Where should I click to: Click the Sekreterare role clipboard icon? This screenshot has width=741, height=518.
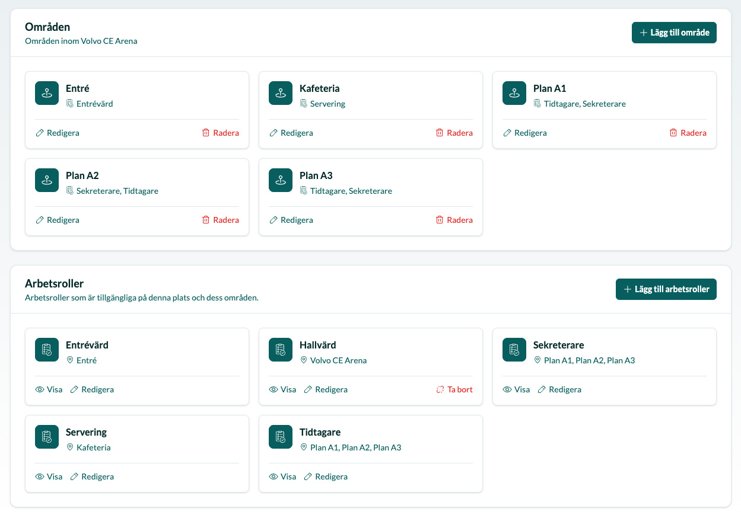click(514, 350)
